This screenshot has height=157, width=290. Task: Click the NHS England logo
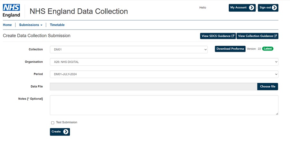[x=11, y=11]
